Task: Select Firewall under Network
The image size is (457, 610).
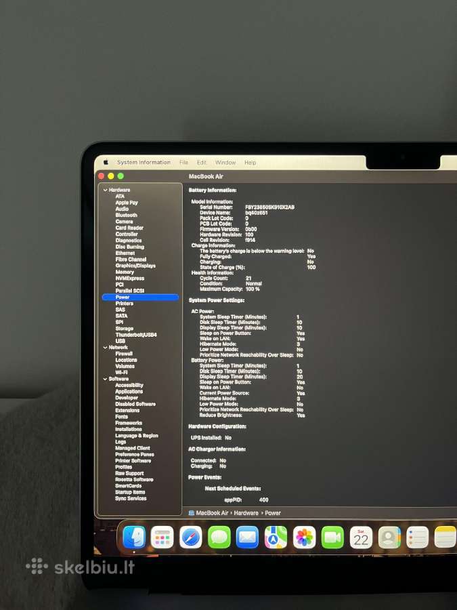Action: click(124, 354)
